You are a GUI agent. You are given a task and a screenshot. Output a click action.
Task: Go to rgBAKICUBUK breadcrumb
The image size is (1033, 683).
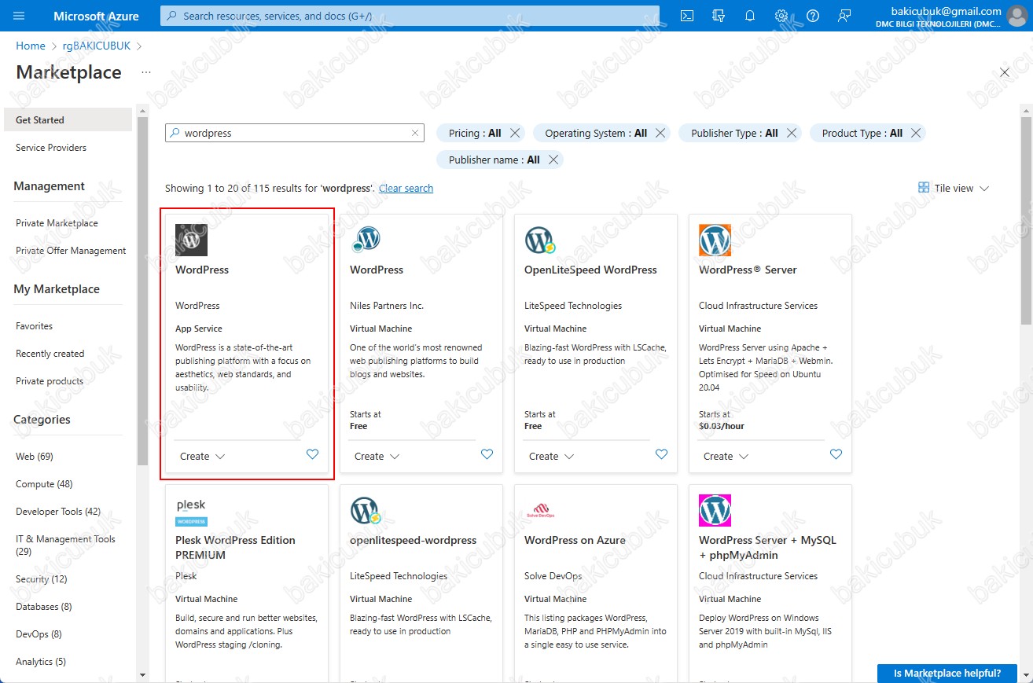click(x=96, y=46)
